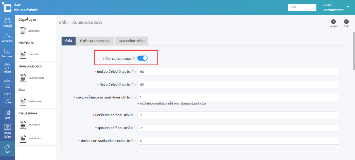The width and height of the screenshot is (355, 160).
Task: Toggle the ตั้งค่าเวลาแบบระบุนาที switch off
Action: pyautogui.click(x=143, y=58)
